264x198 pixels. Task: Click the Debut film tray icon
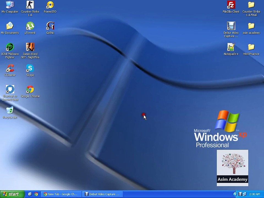coord(240,194)
